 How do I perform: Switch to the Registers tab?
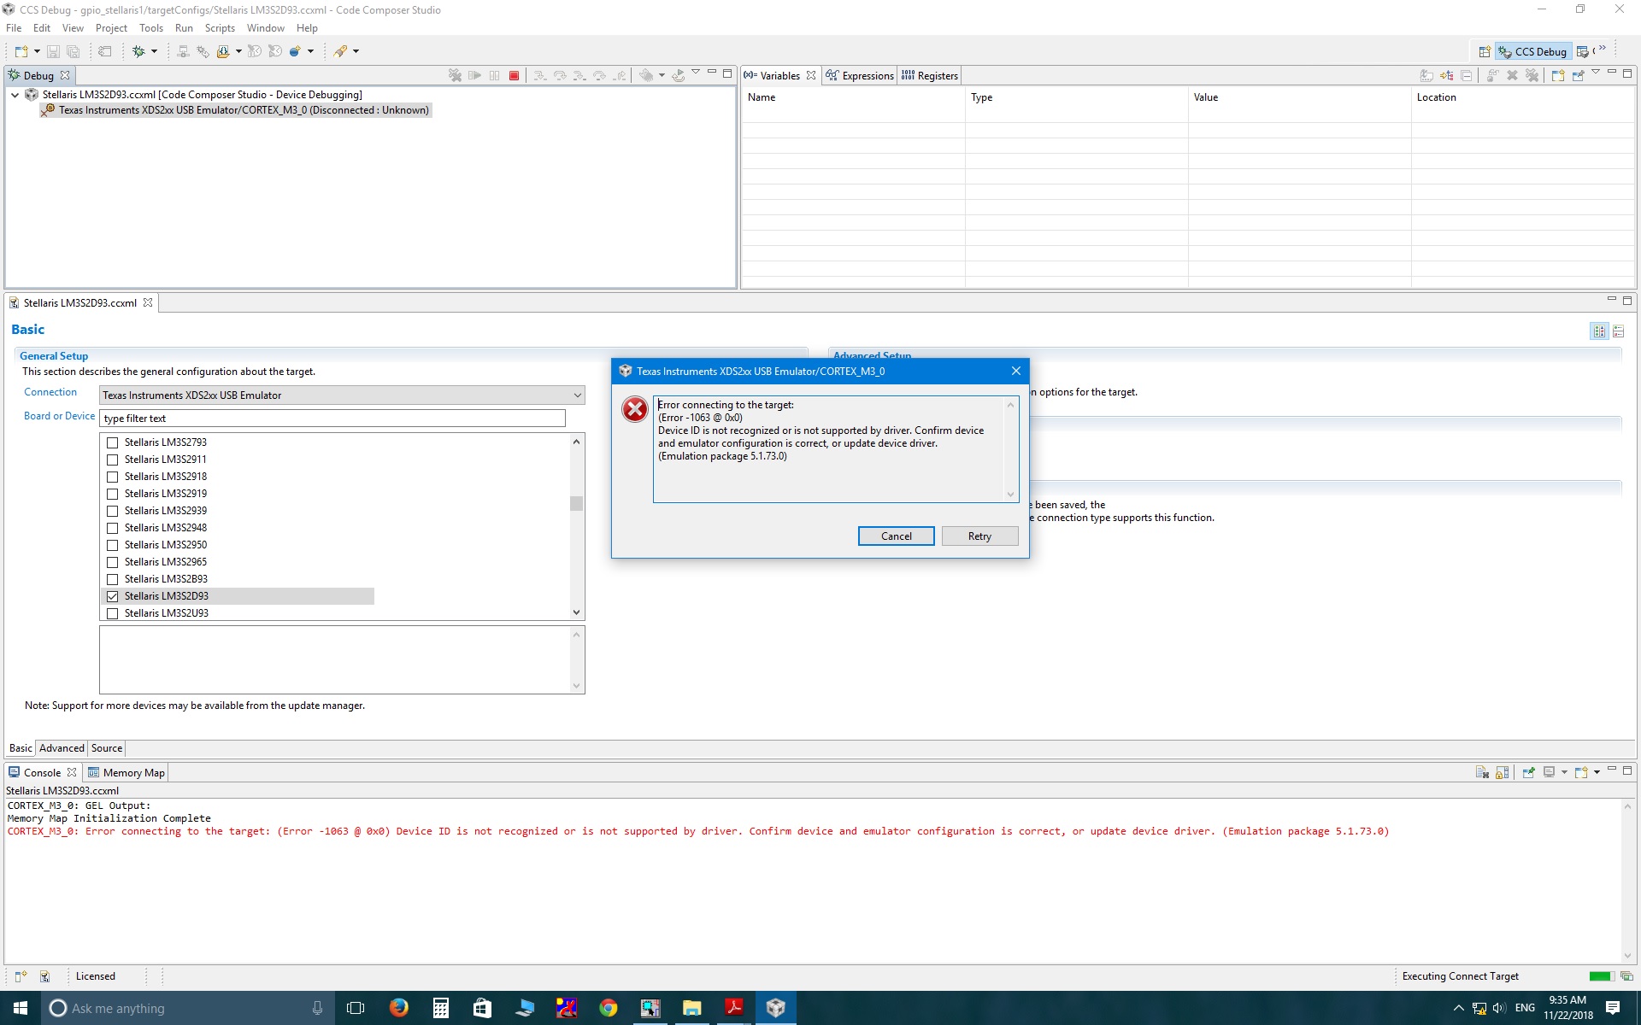pos(930,76)
